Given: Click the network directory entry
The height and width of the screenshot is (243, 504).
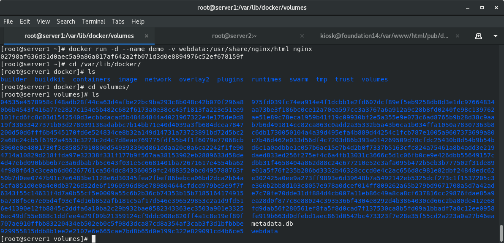Looking at the screenshot, I should tap(158, 79).
